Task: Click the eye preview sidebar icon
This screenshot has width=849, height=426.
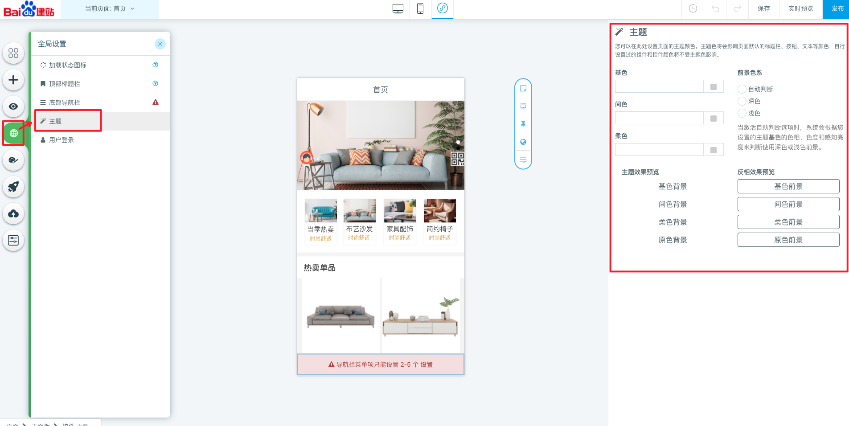Action: (13, 106)
